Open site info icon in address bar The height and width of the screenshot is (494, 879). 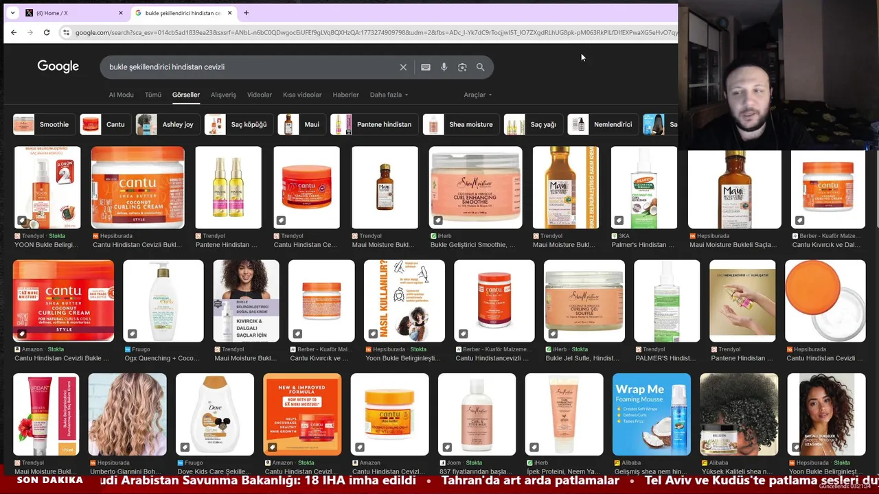point(66,32)
